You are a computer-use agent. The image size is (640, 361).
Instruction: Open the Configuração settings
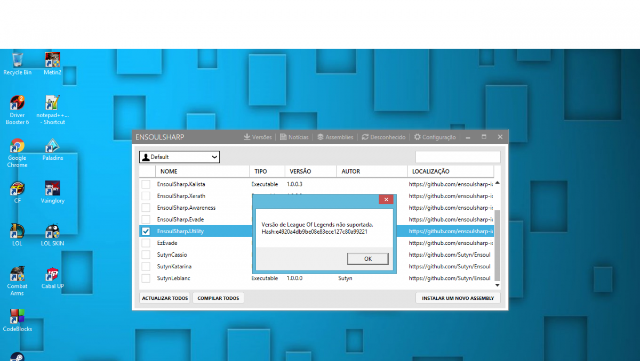pyautogui.click(x=435, y=137)
